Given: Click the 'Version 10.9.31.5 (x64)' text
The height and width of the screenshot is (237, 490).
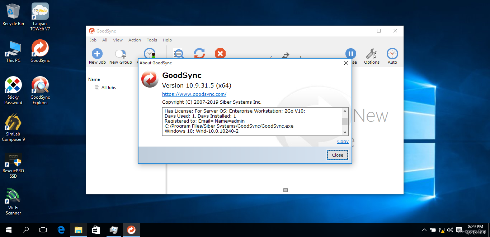Looking at the screenshot, I should [197, 86].
